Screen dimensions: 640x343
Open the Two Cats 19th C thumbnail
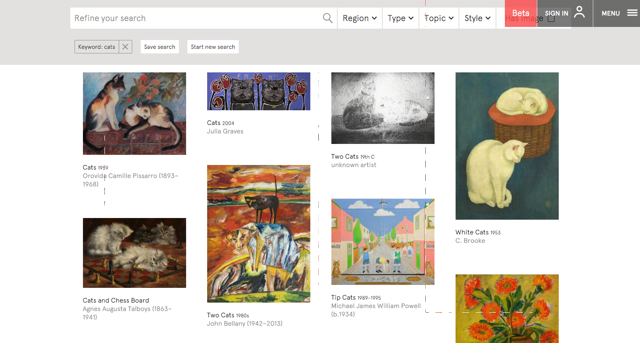(383, 108)
